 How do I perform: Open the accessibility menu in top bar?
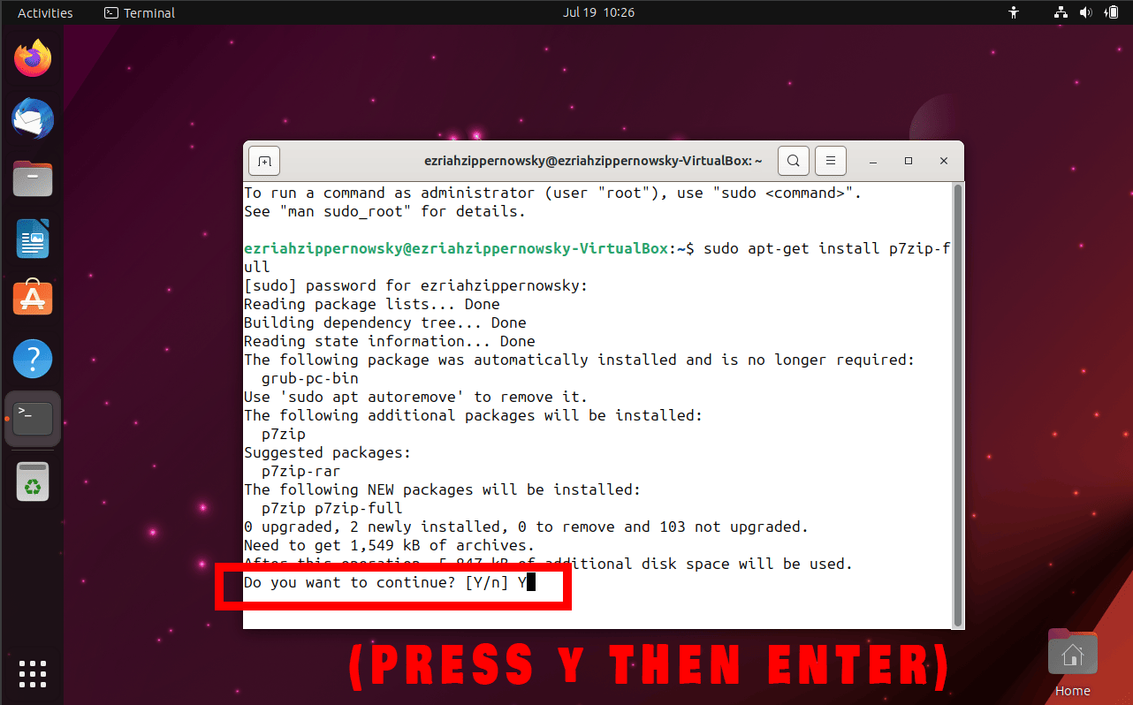1014,12
